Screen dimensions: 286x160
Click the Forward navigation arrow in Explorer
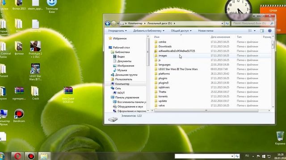click(114, 24)
